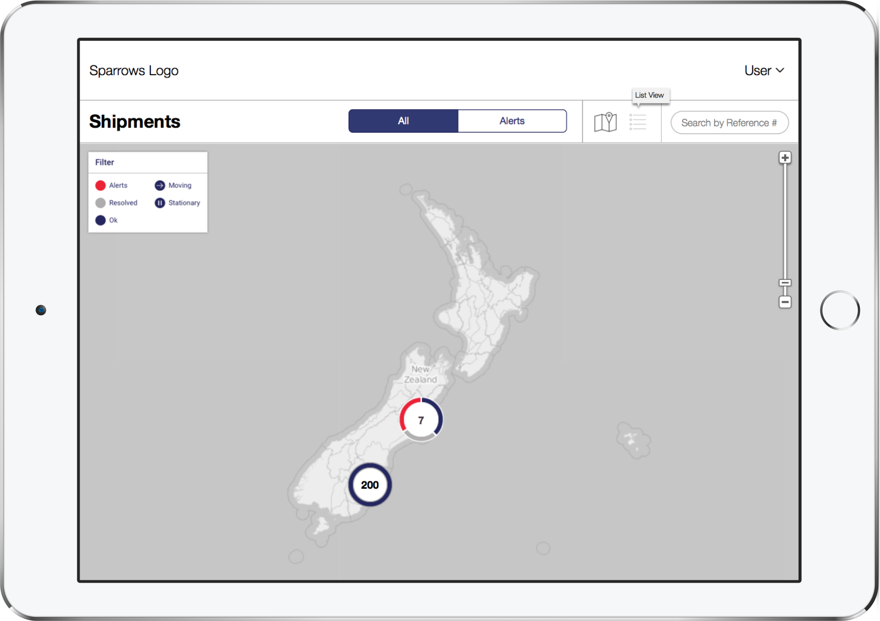
Task: Open the cluster marker showing 200
Action: (x=370, y=485)
